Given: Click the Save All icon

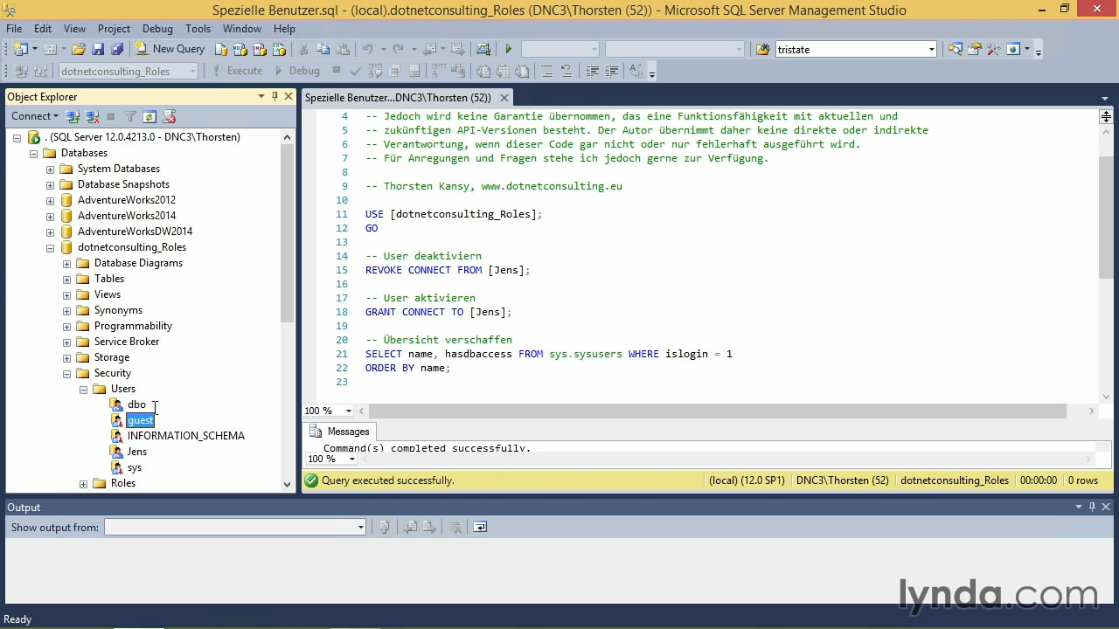Looking at the screenshot, I should tap(116, 49).
